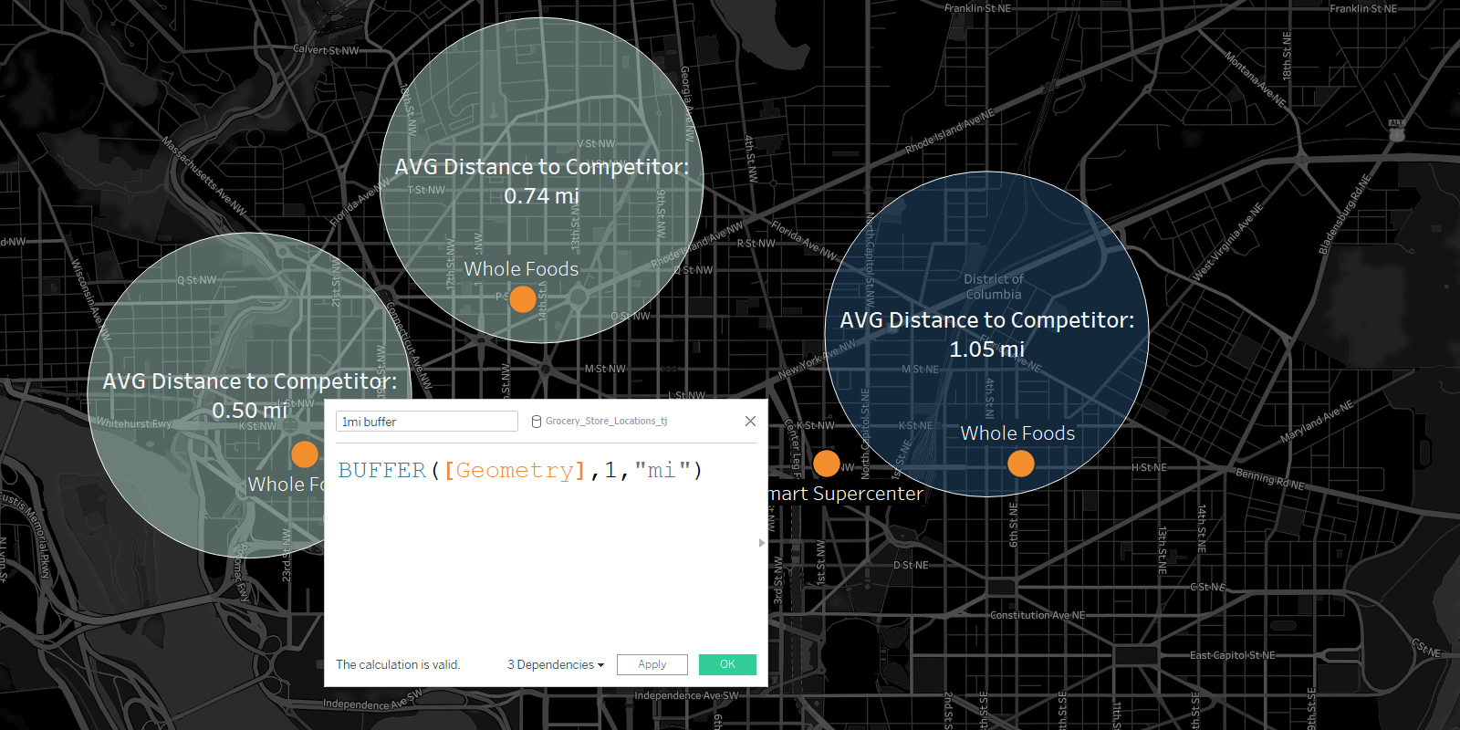Click the data source icon beside Grocery_Store_Locations_tj
The height and width of the screenshot is (730, 1460).
tap(537, 422)
